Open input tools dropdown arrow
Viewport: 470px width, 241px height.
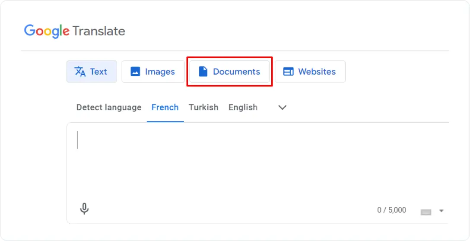(x=441, y=211)
